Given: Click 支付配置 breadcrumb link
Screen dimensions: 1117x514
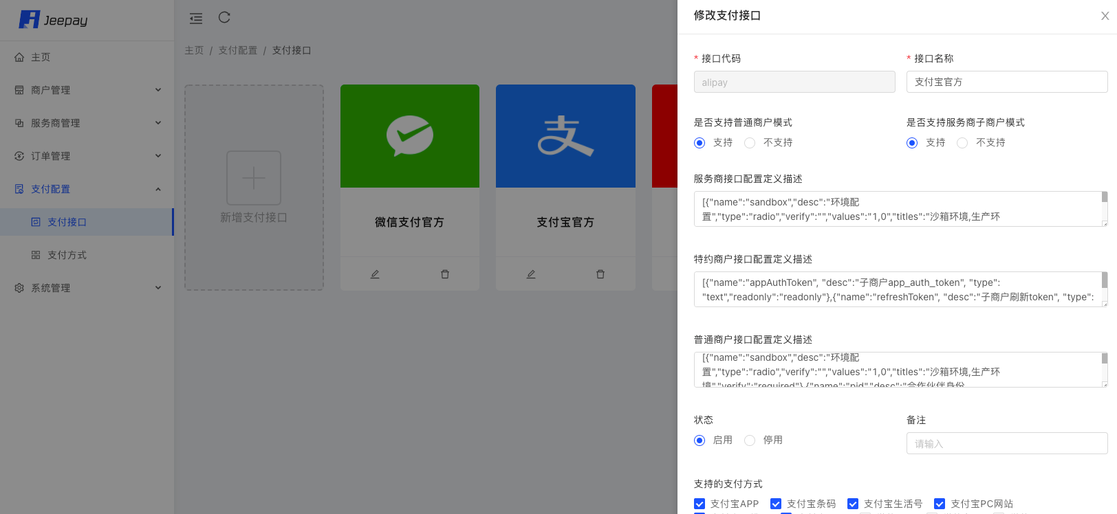Looking at the screenshot, I should pyautogui.click(x=237, y=50).
